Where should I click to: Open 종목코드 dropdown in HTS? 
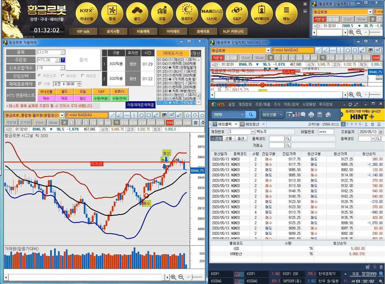(x=373, y=139)
